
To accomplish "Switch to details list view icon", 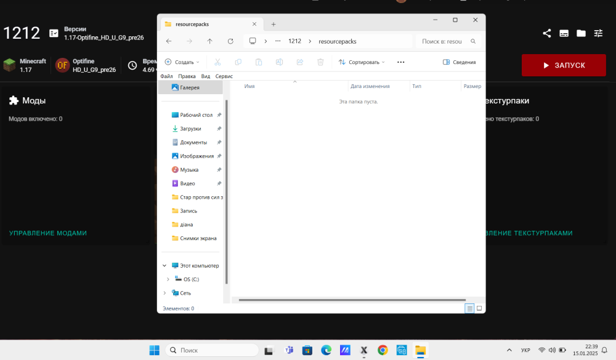I will pyautogui.click(x=469, y=308).
